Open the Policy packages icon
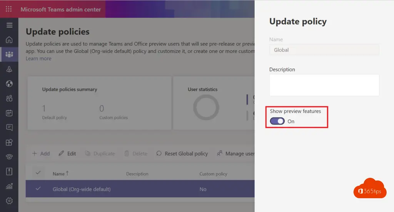 (9, 171)
